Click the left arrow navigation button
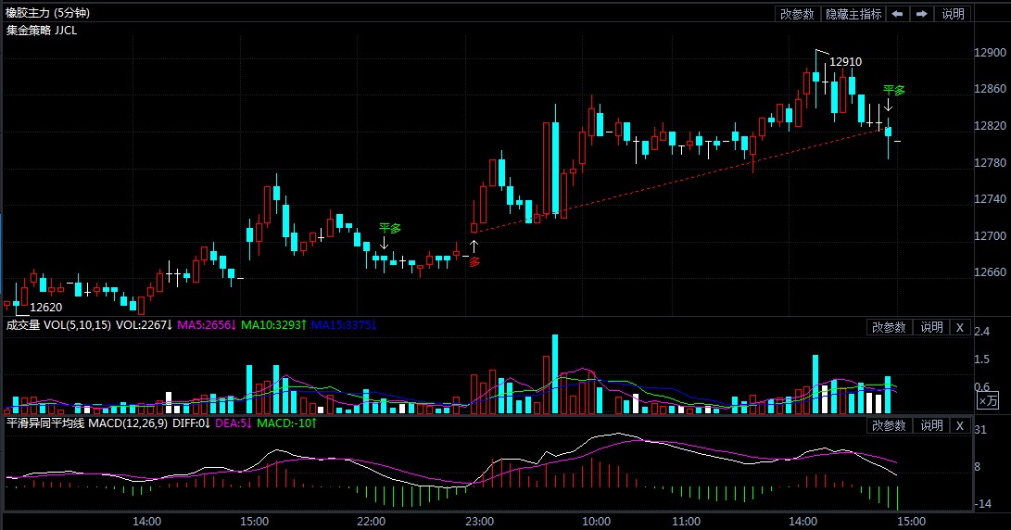 tap(898, 14)
